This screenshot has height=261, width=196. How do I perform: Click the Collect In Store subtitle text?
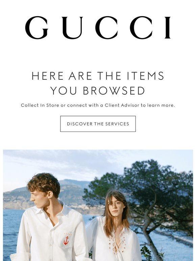(98, 105)
